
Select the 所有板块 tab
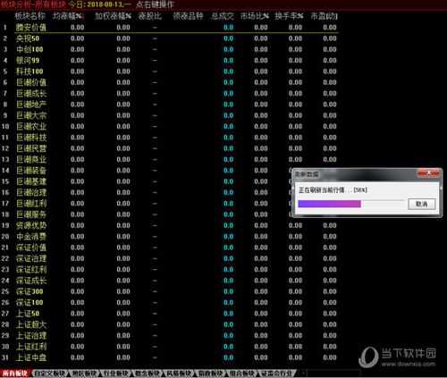coord(15,374)
